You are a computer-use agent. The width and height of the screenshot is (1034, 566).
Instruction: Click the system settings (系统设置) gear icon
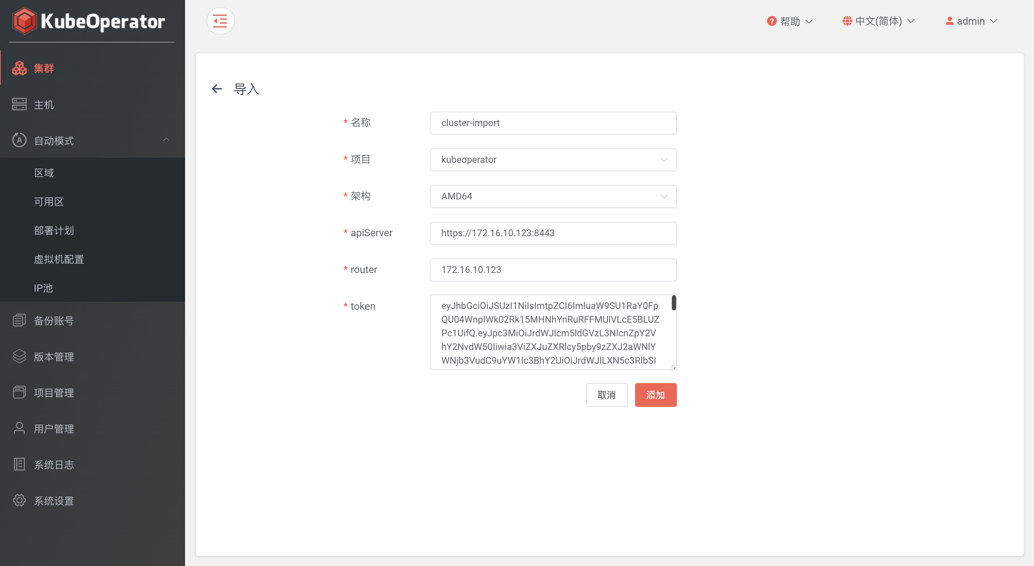(19, 500)
